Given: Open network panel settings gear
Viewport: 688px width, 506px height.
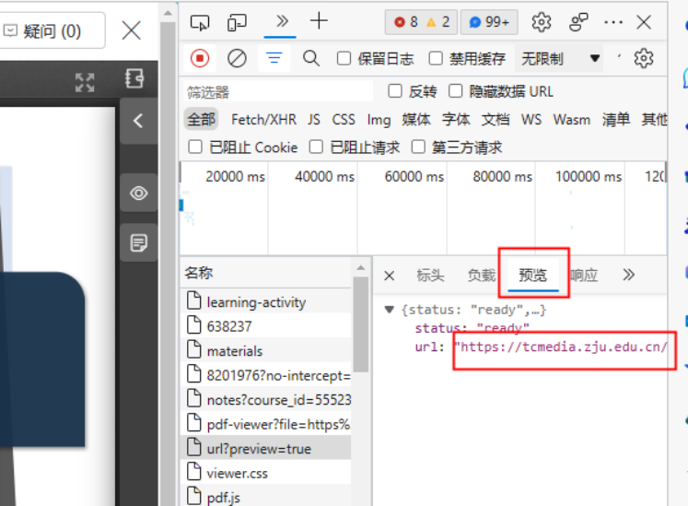Looking at the screenshot, I should pyautogui.click(x=644, y=58).
